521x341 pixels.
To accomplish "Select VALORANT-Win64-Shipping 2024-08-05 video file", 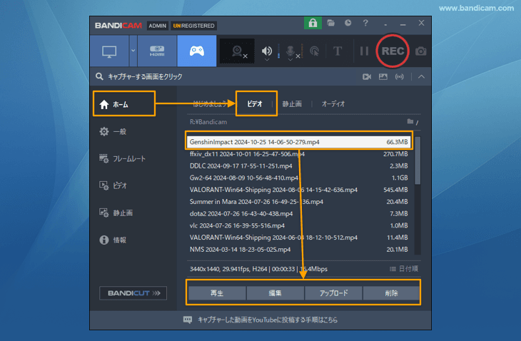I will tap(299, 190).
